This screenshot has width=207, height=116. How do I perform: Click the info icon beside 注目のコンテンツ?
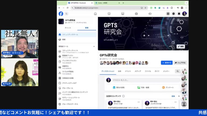[x=123, y=96]
